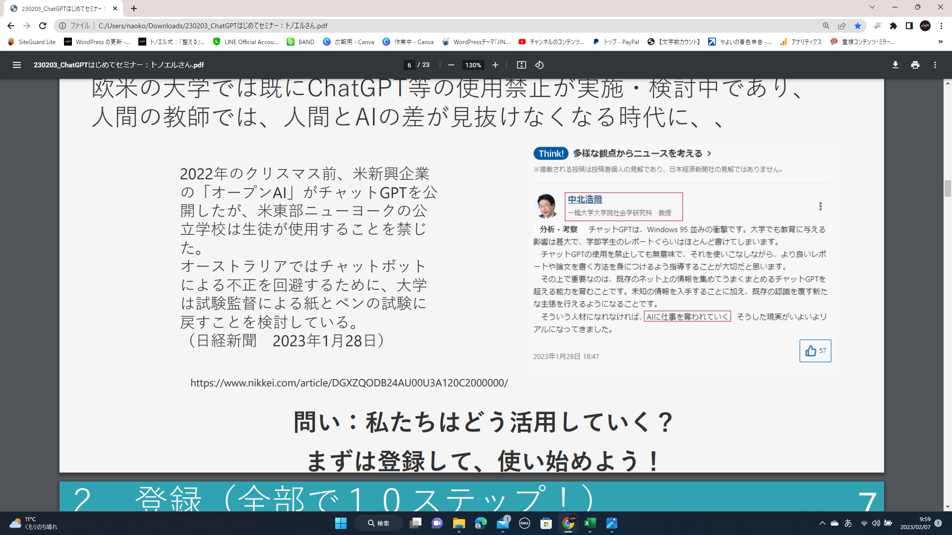Open a new browser tab
This screenshot has height=535, width=952.
134,8
